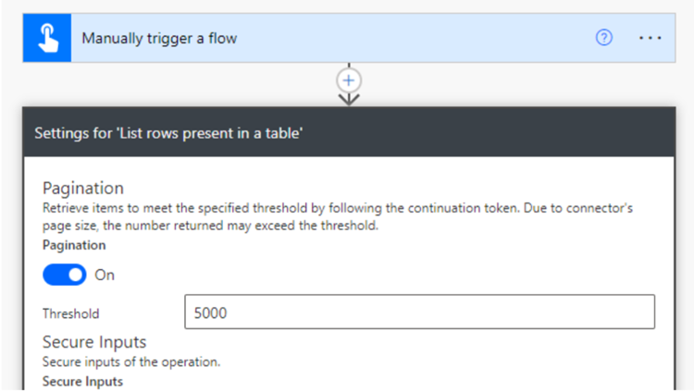Click the 'Secure inputs of the operation' text
This screenshot has width=694, height=391.
[x=131, y=361]
